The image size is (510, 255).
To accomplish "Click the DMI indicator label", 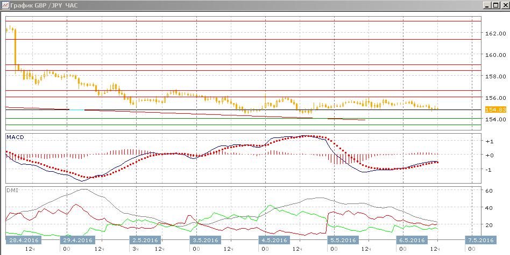I will (x=12, y=191).
